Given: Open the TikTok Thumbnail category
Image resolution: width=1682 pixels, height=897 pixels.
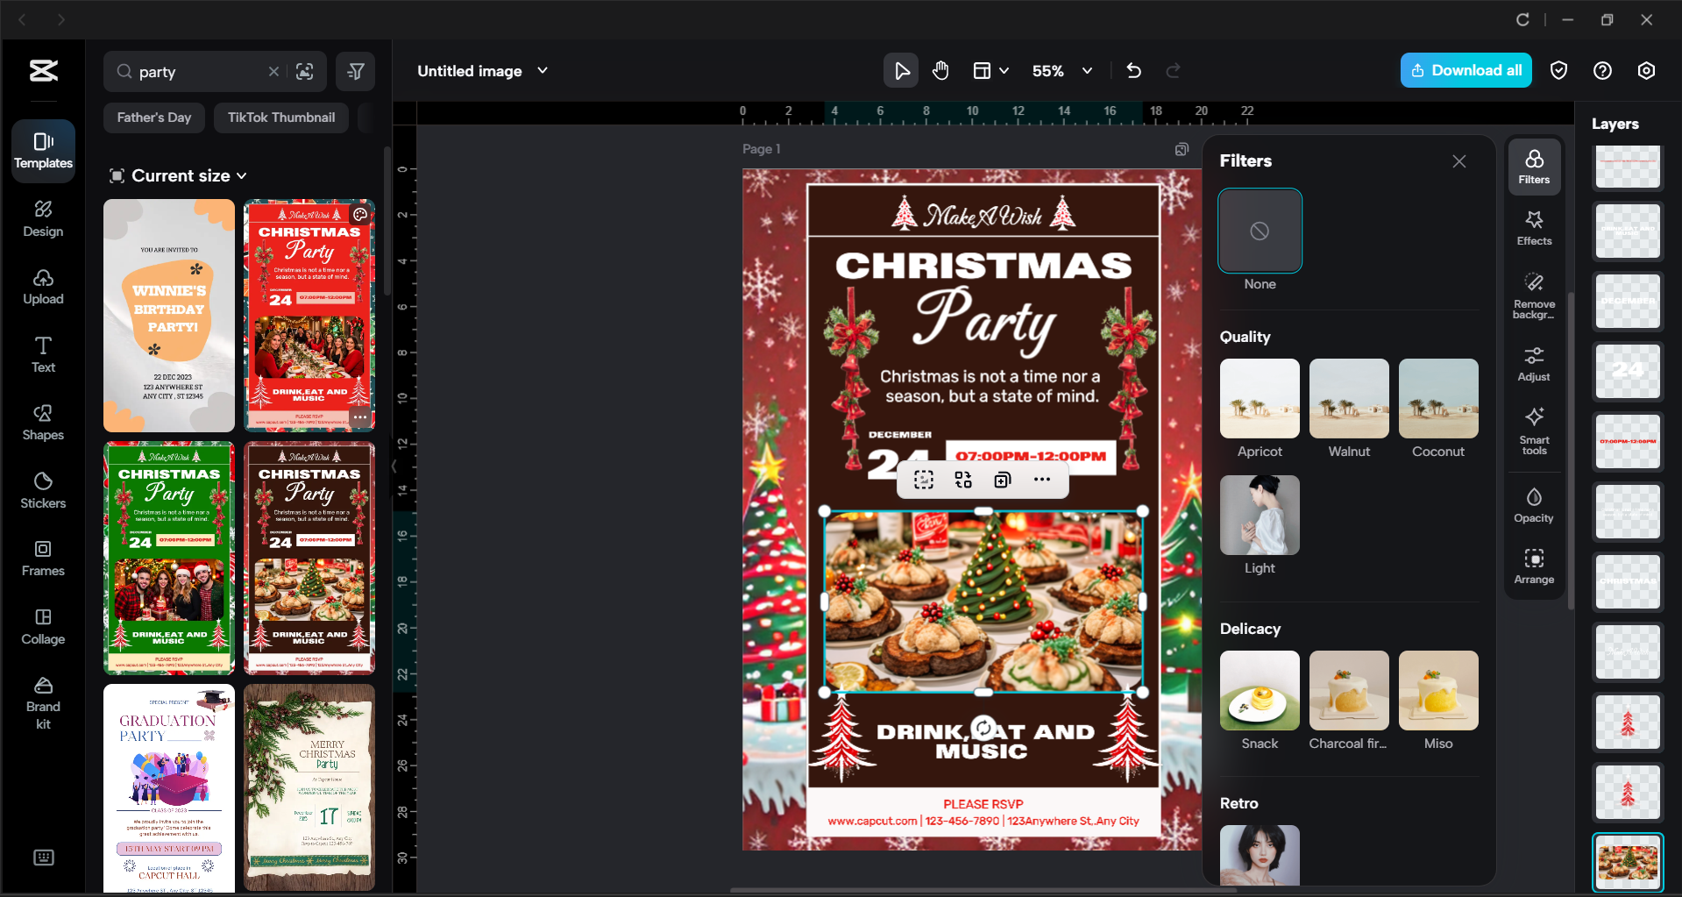Looking at the screenshot, I should pos(280,117).
